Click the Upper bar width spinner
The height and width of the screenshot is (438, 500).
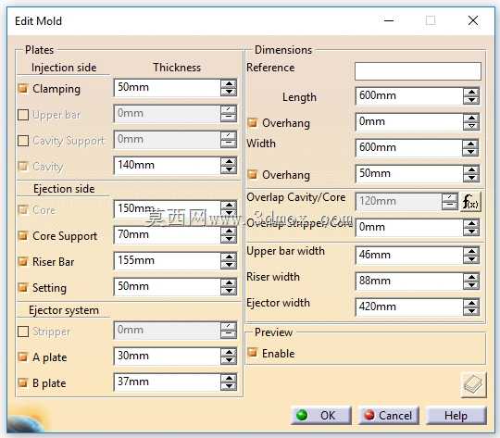coord(471,256)
